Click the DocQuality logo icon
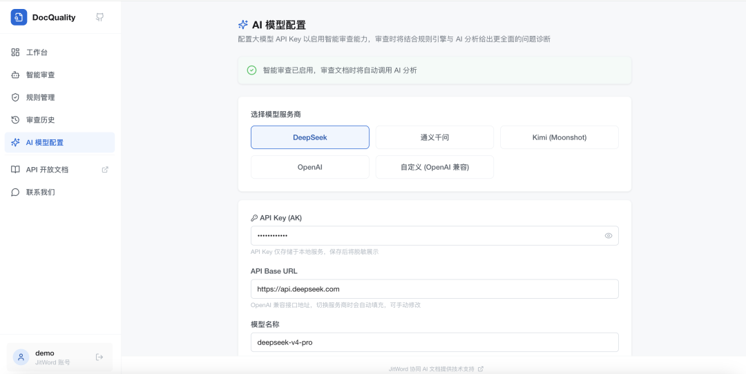 point(19,17)
